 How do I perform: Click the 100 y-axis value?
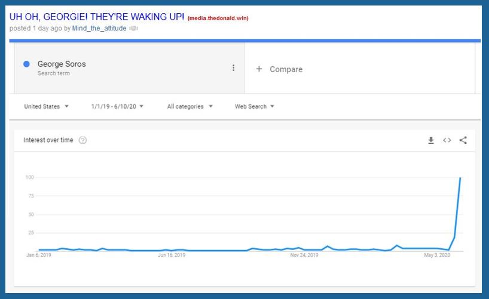[30, 177]
